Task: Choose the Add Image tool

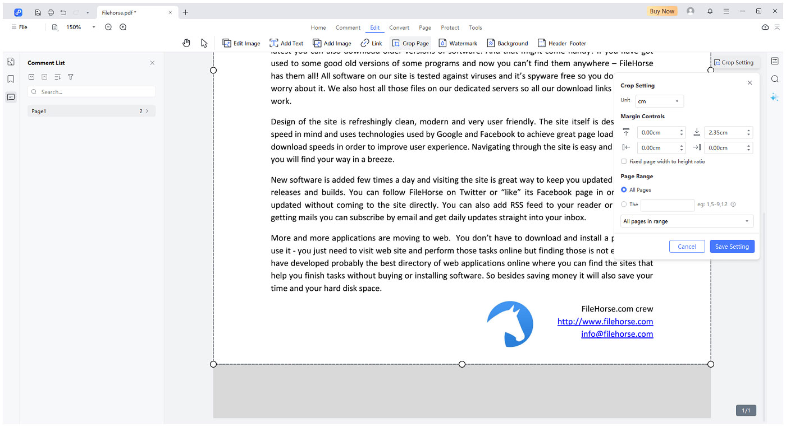Action: (332, 43)
